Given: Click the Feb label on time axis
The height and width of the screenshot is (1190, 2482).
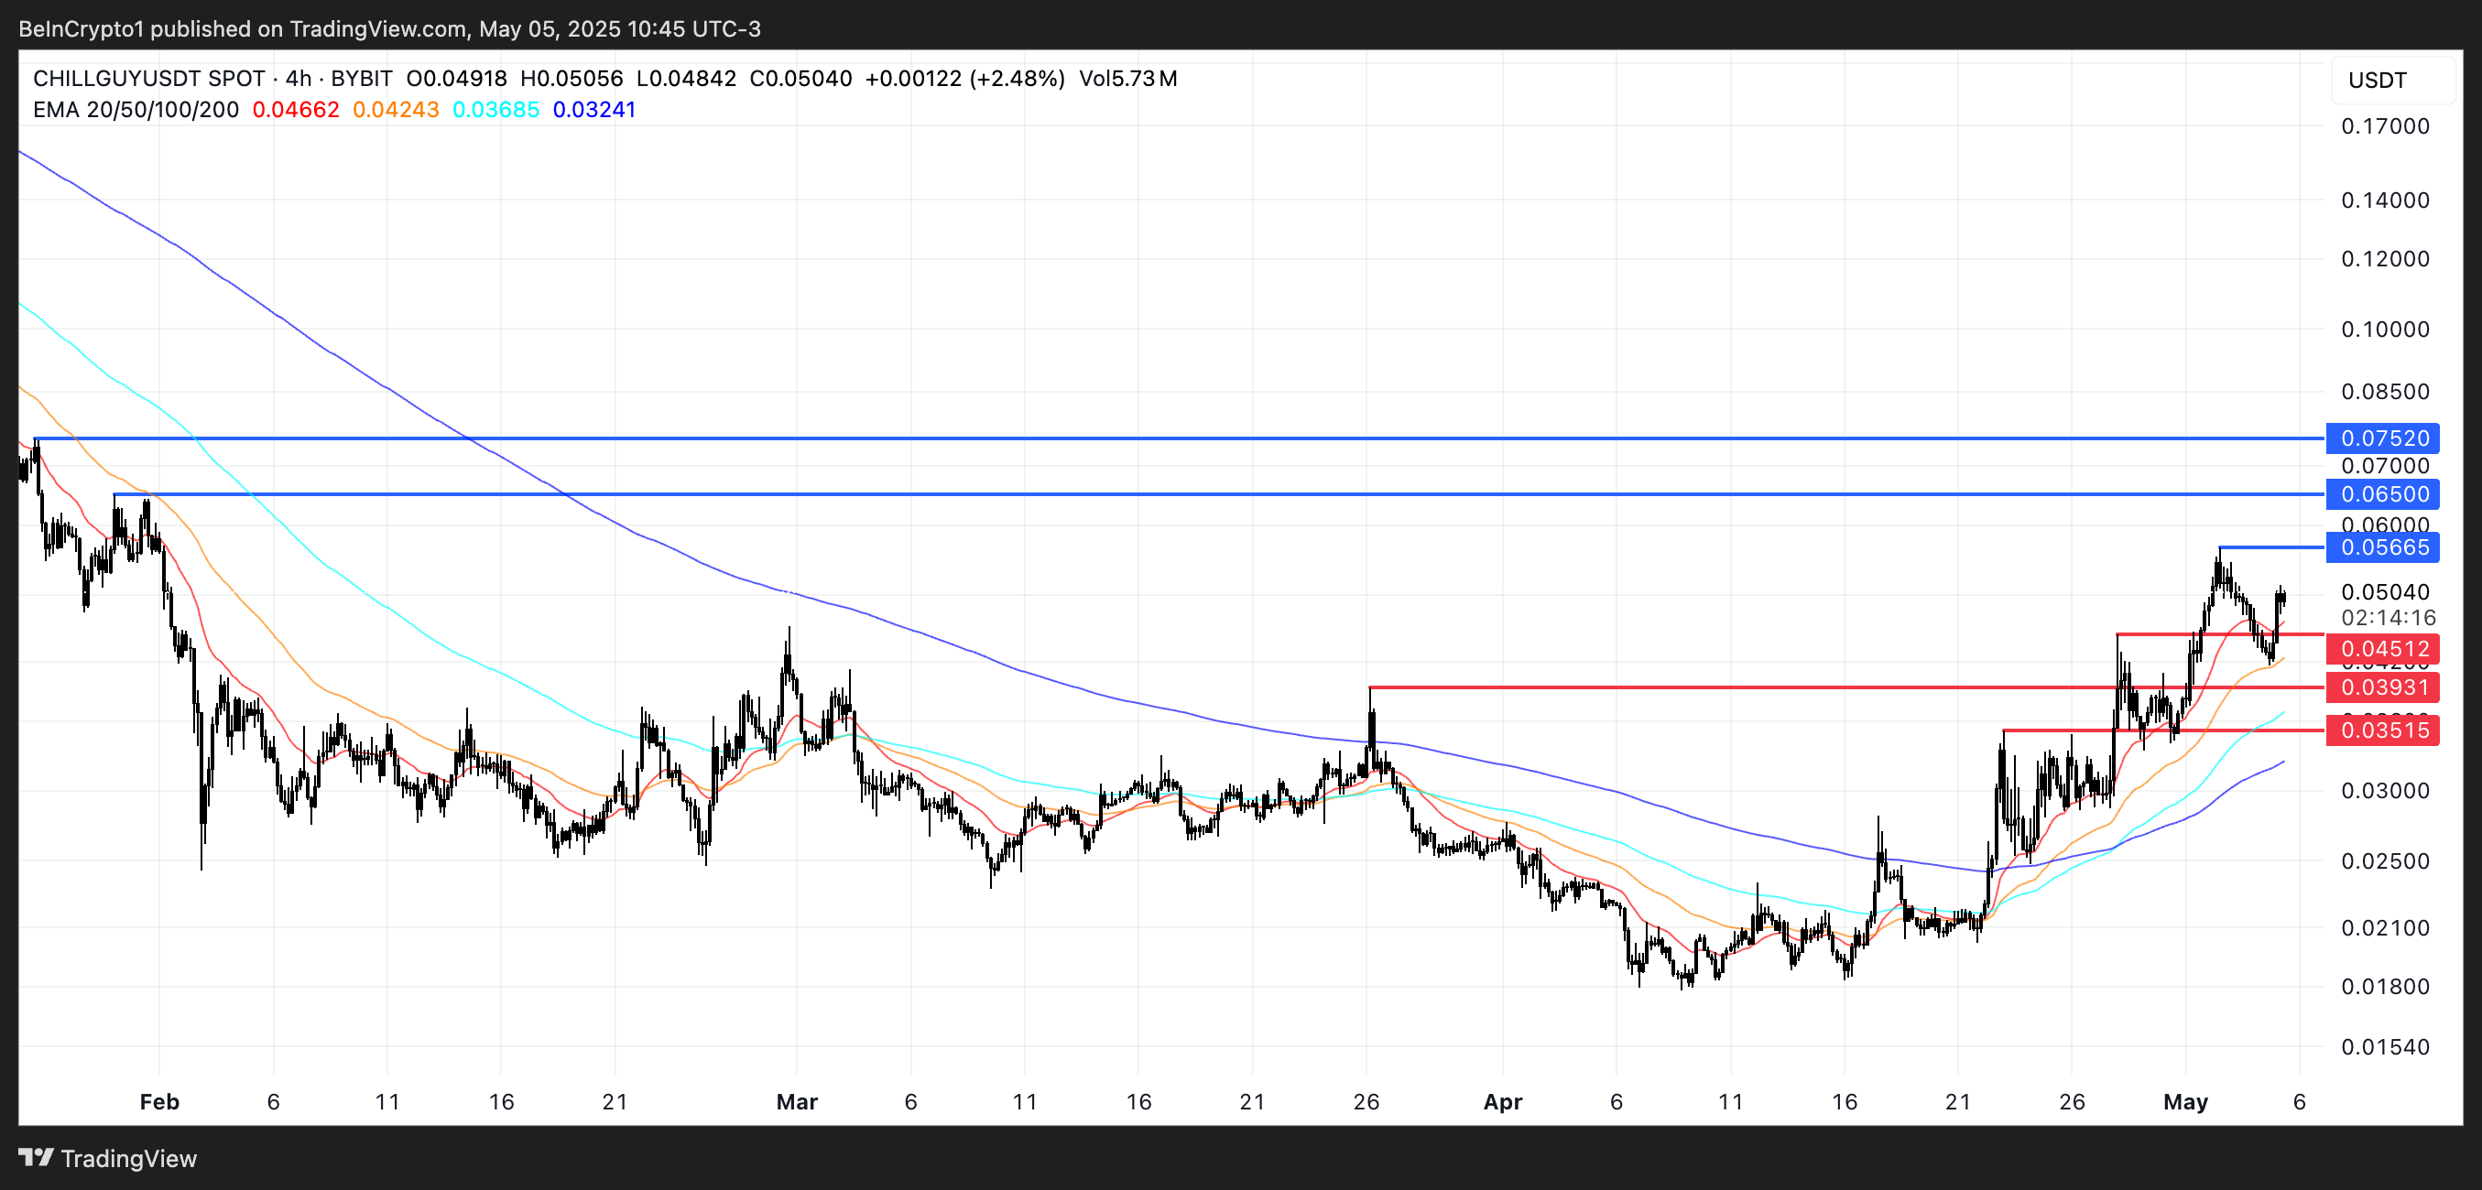Looking at the screenshot, I should 159,1101.
